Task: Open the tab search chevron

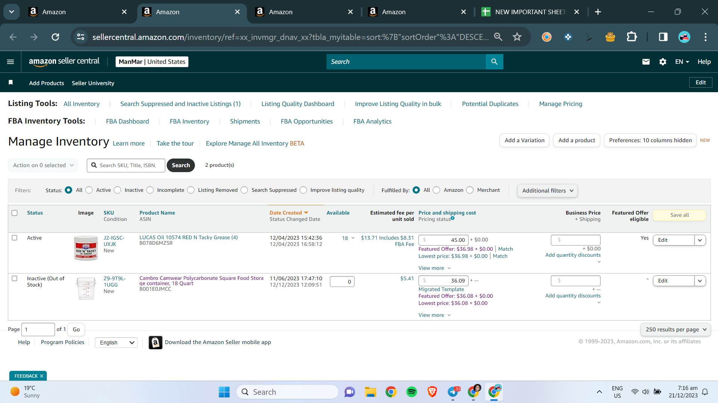Action: (12, 12)
